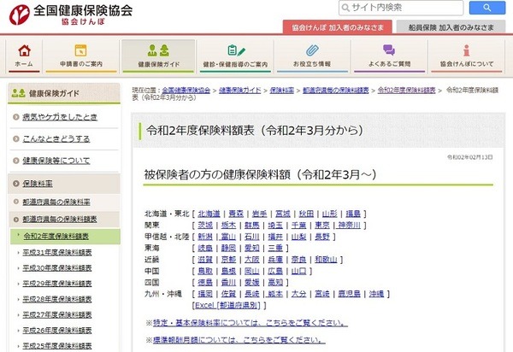Open the 東京 prefecture link
Screen dimensions: 513x352
(322, 226)
